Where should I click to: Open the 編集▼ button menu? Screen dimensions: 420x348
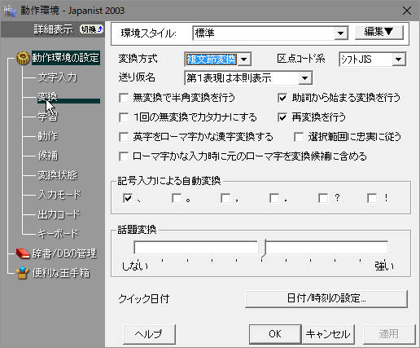379,33
